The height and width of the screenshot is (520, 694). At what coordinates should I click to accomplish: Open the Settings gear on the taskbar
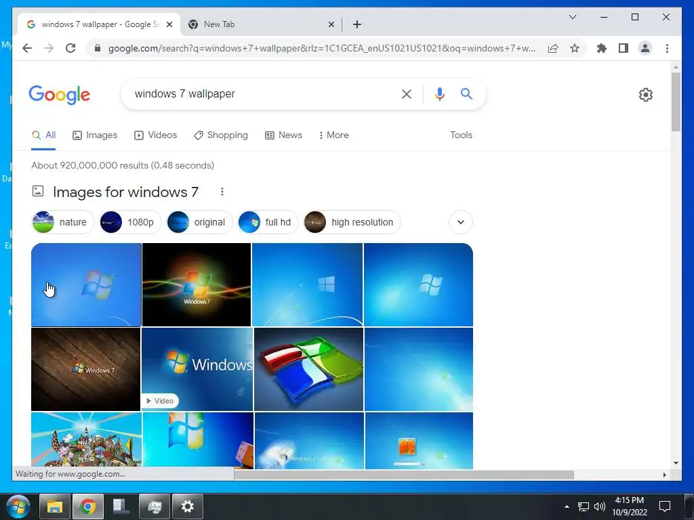coord(188,506)
